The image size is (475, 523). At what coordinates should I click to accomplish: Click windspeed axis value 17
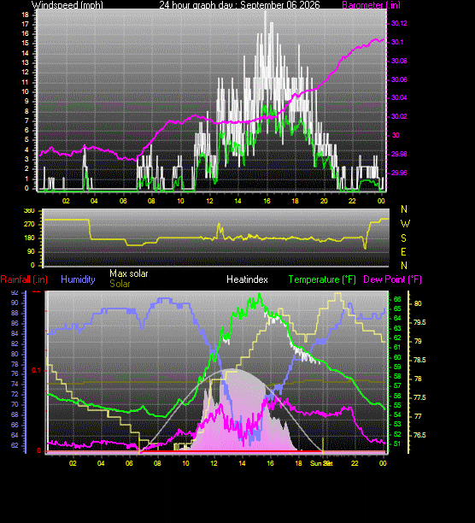(25, 24)
